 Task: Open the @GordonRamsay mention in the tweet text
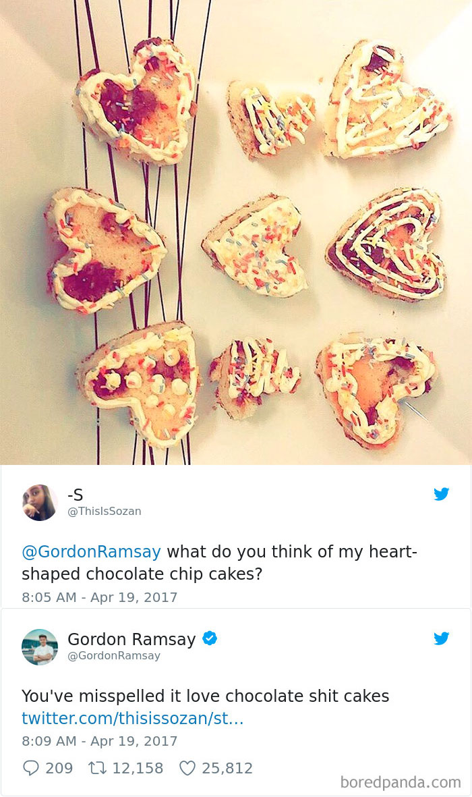click(90, 552)
